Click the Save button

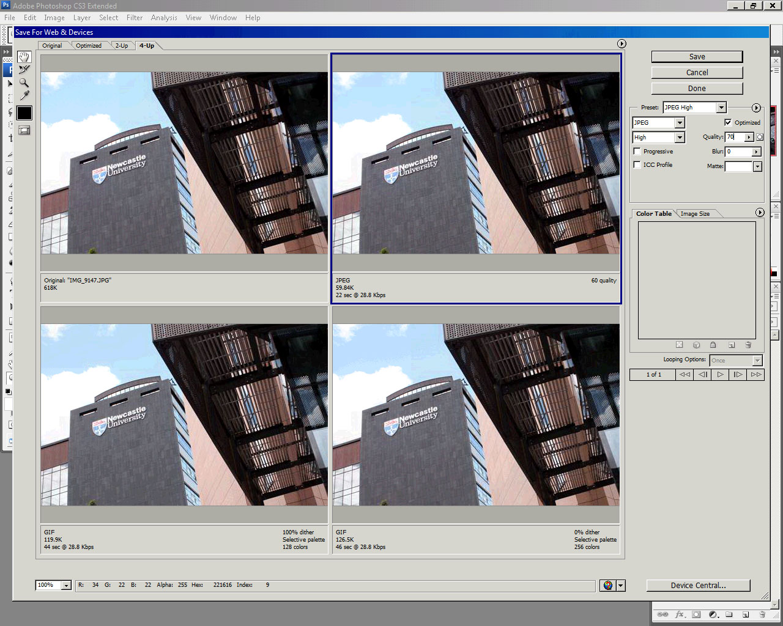(x=697, y=57)
